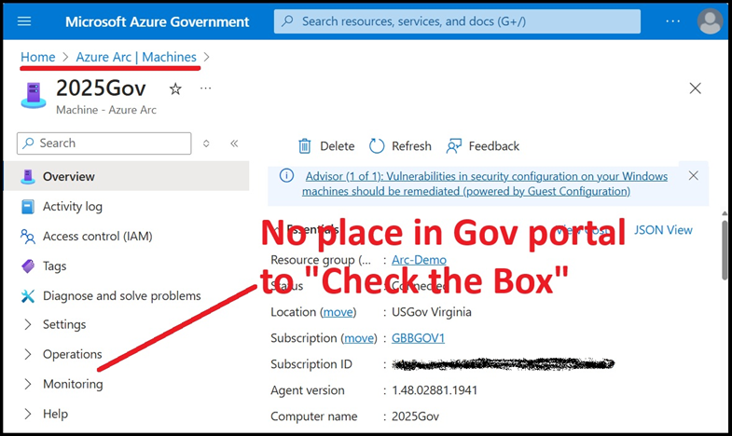Click the Home breadcrumb link
Viewport: 732px width, 436px height.
[37, 57]
